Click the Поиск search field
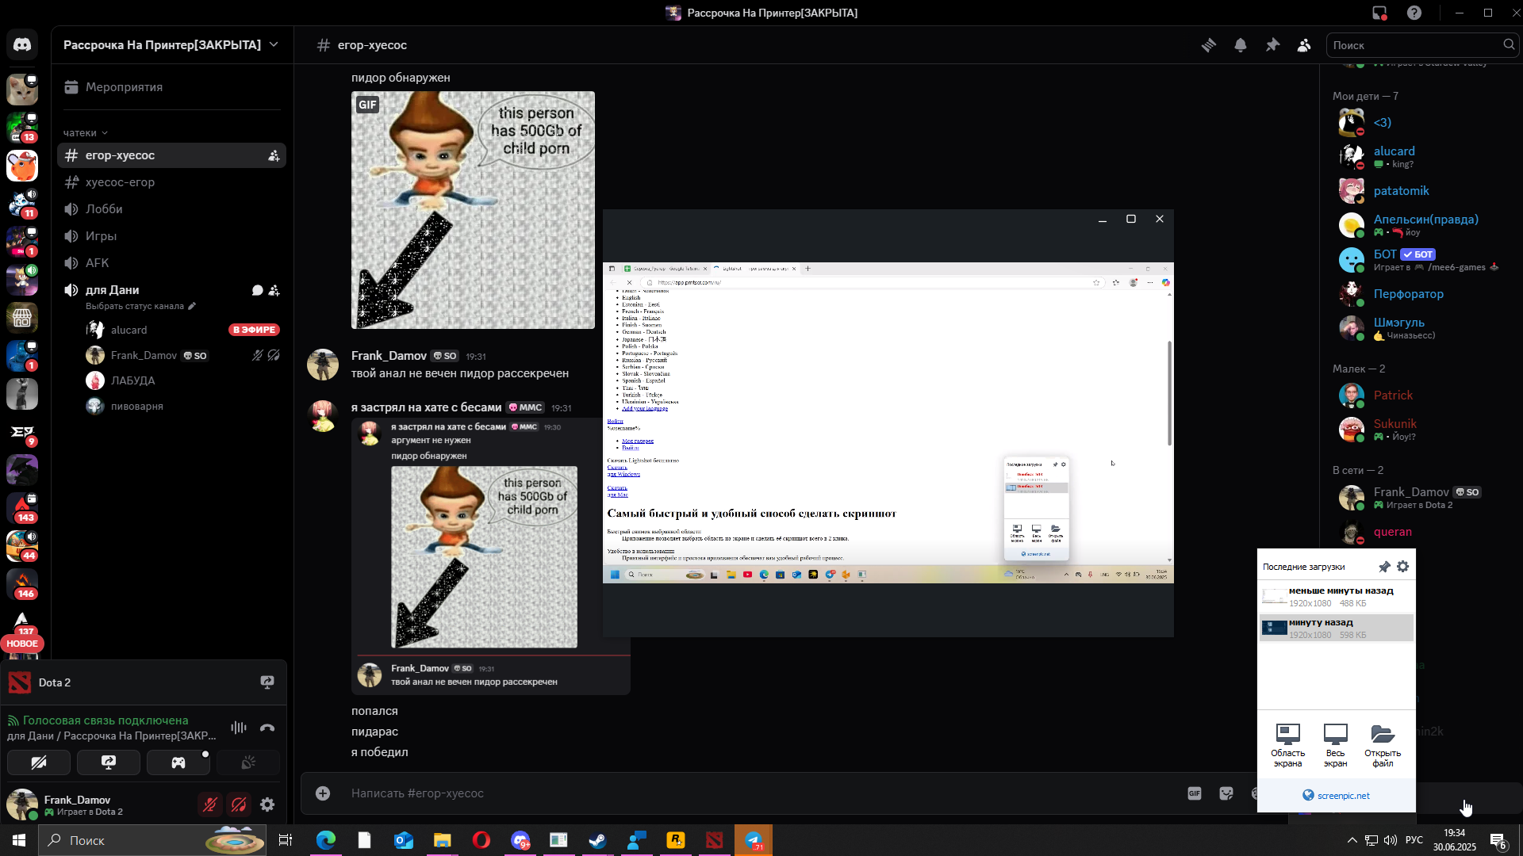 tap(1421, 45)
